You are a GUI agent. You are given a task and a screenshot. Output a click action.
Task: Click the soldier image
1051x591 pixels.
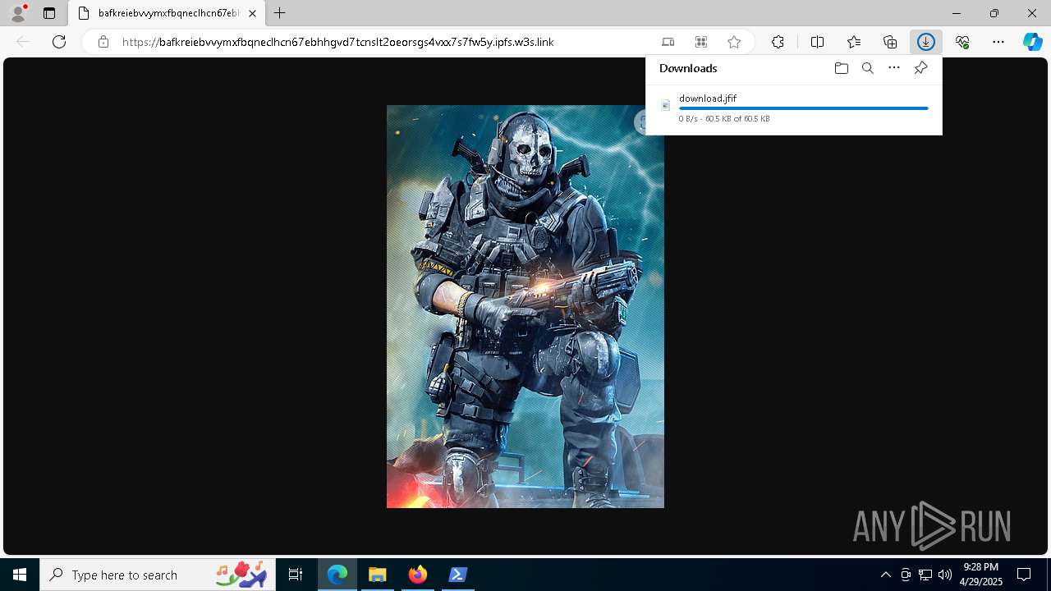(525, 306)
